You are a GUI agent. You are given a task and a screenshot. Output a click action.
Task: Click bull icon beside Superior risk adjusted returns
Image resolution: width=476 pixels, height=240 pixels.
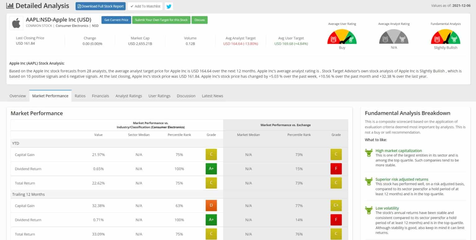(x=369, y=181)
